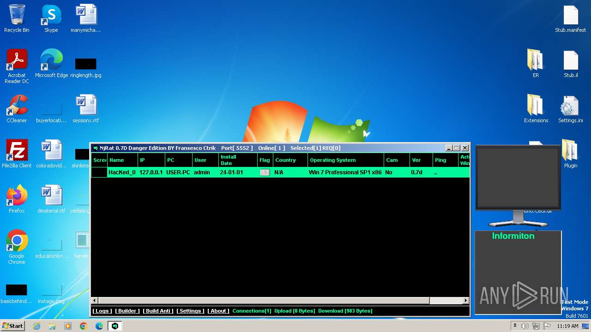
Task: Launch CCleaner from the desktop
Action: pyautogui.click(x=17, y=109)
